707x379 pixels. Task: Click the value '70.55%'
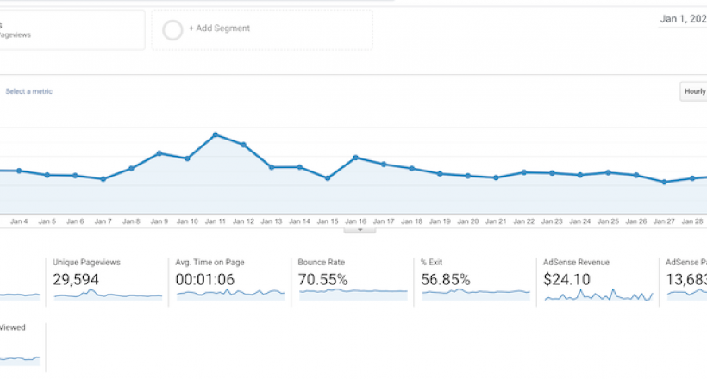pyautogui.click(x=322, y=279)
